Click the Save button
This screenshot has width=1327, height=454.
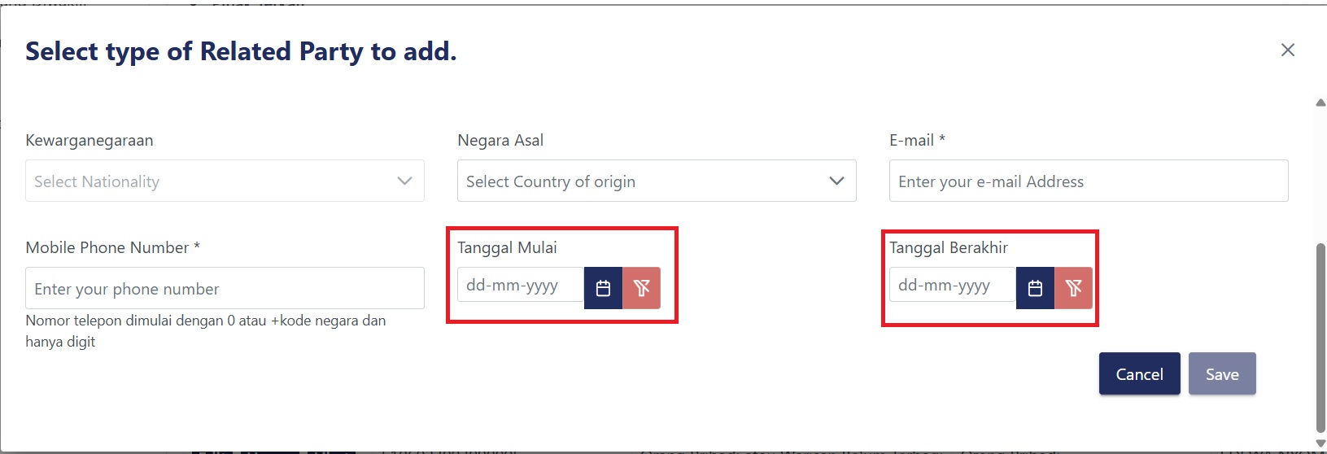point(1221,374)
